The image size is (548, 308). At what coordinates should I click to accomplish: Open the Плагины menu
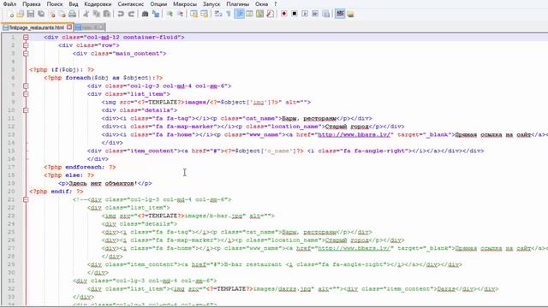coord(238,4)
